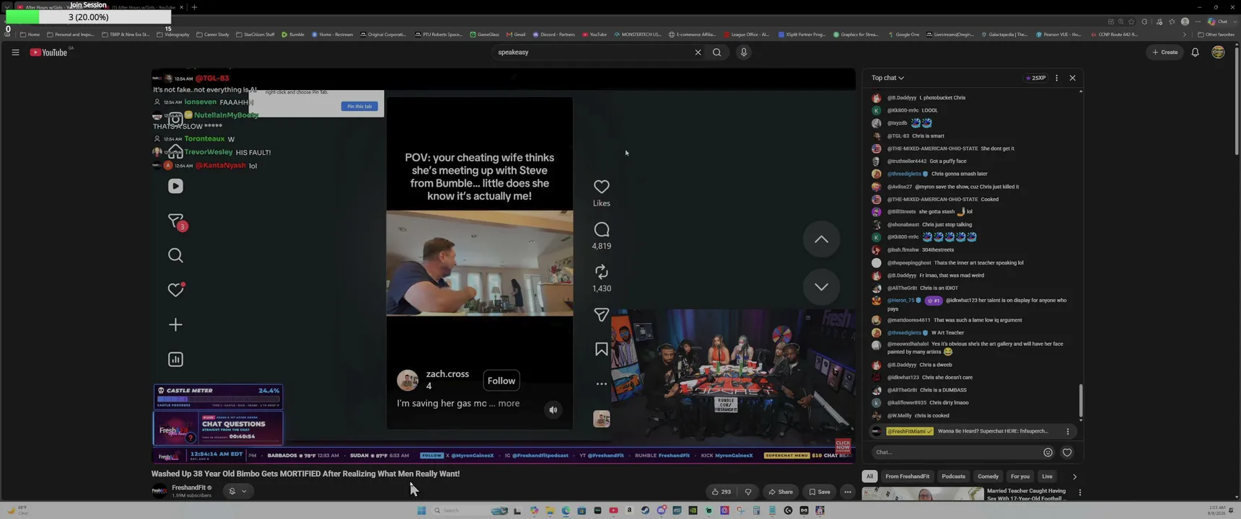Show more filter chips with arrow
Image resolution: width=1241 pixels, height=519 pixels.
pyautogui.click(x=1074, y=476)
